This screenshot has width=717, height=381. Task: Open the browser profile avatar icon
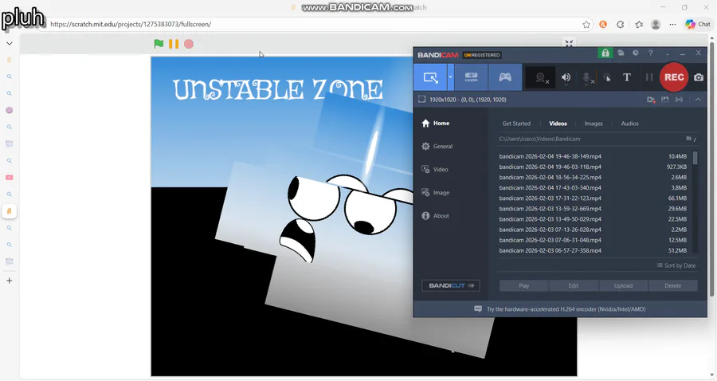point(656,25)
